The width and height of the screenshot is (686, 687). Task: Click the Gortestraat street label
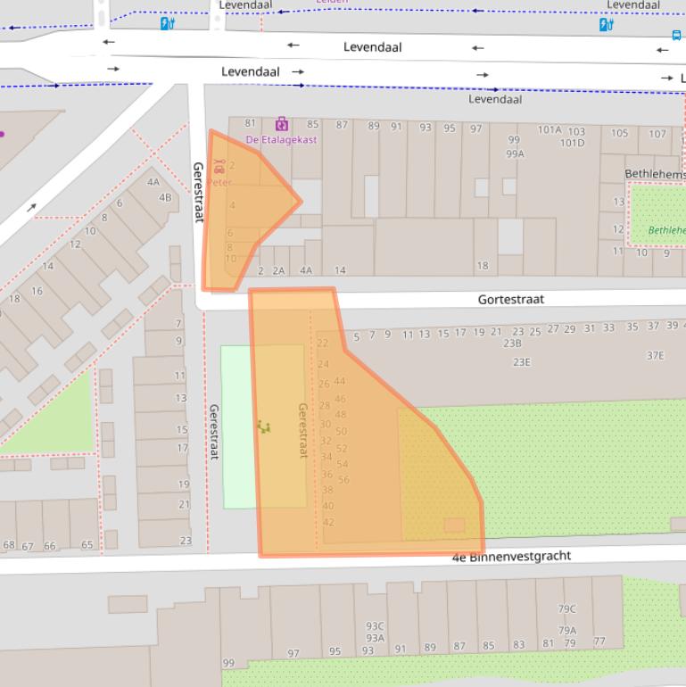[x=510, y=300]
